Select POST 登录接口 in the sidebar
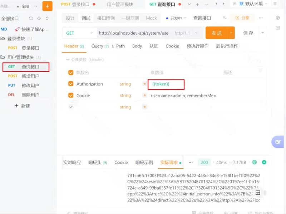This screenshot has height=214, width=286. point(24,48)
